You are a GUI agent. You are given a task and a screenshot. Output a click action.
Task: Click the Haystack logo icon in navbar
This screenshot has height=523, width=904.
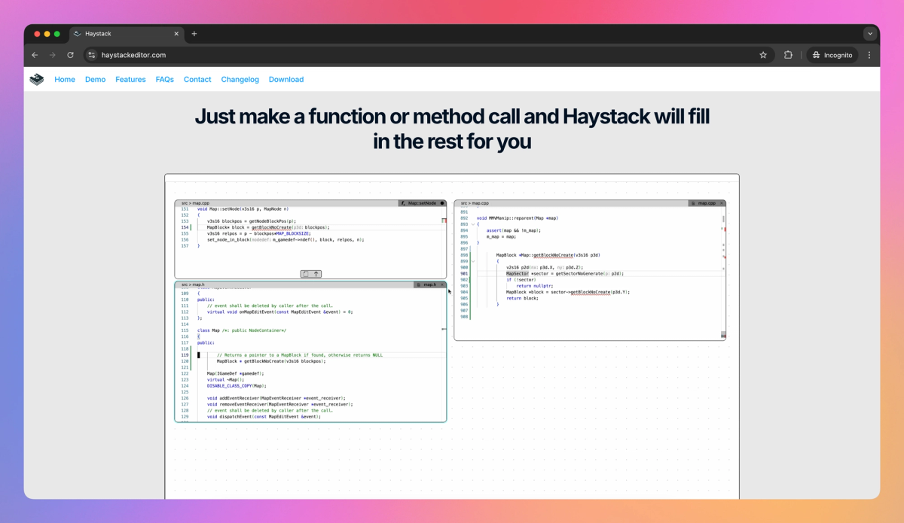point(37,79)
